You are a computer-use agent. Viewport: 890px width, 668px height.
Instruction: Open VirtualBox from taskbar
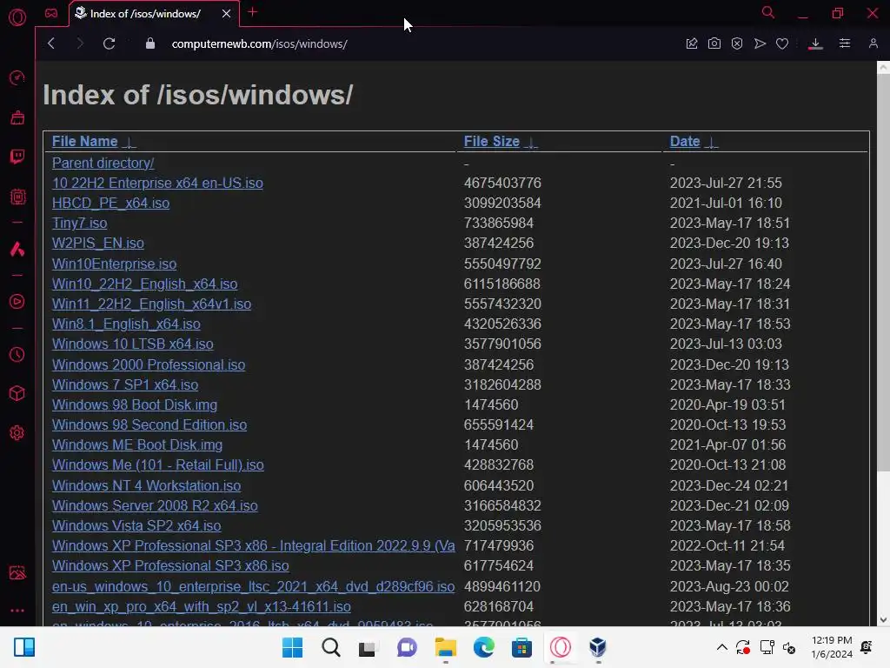point(598,647)
